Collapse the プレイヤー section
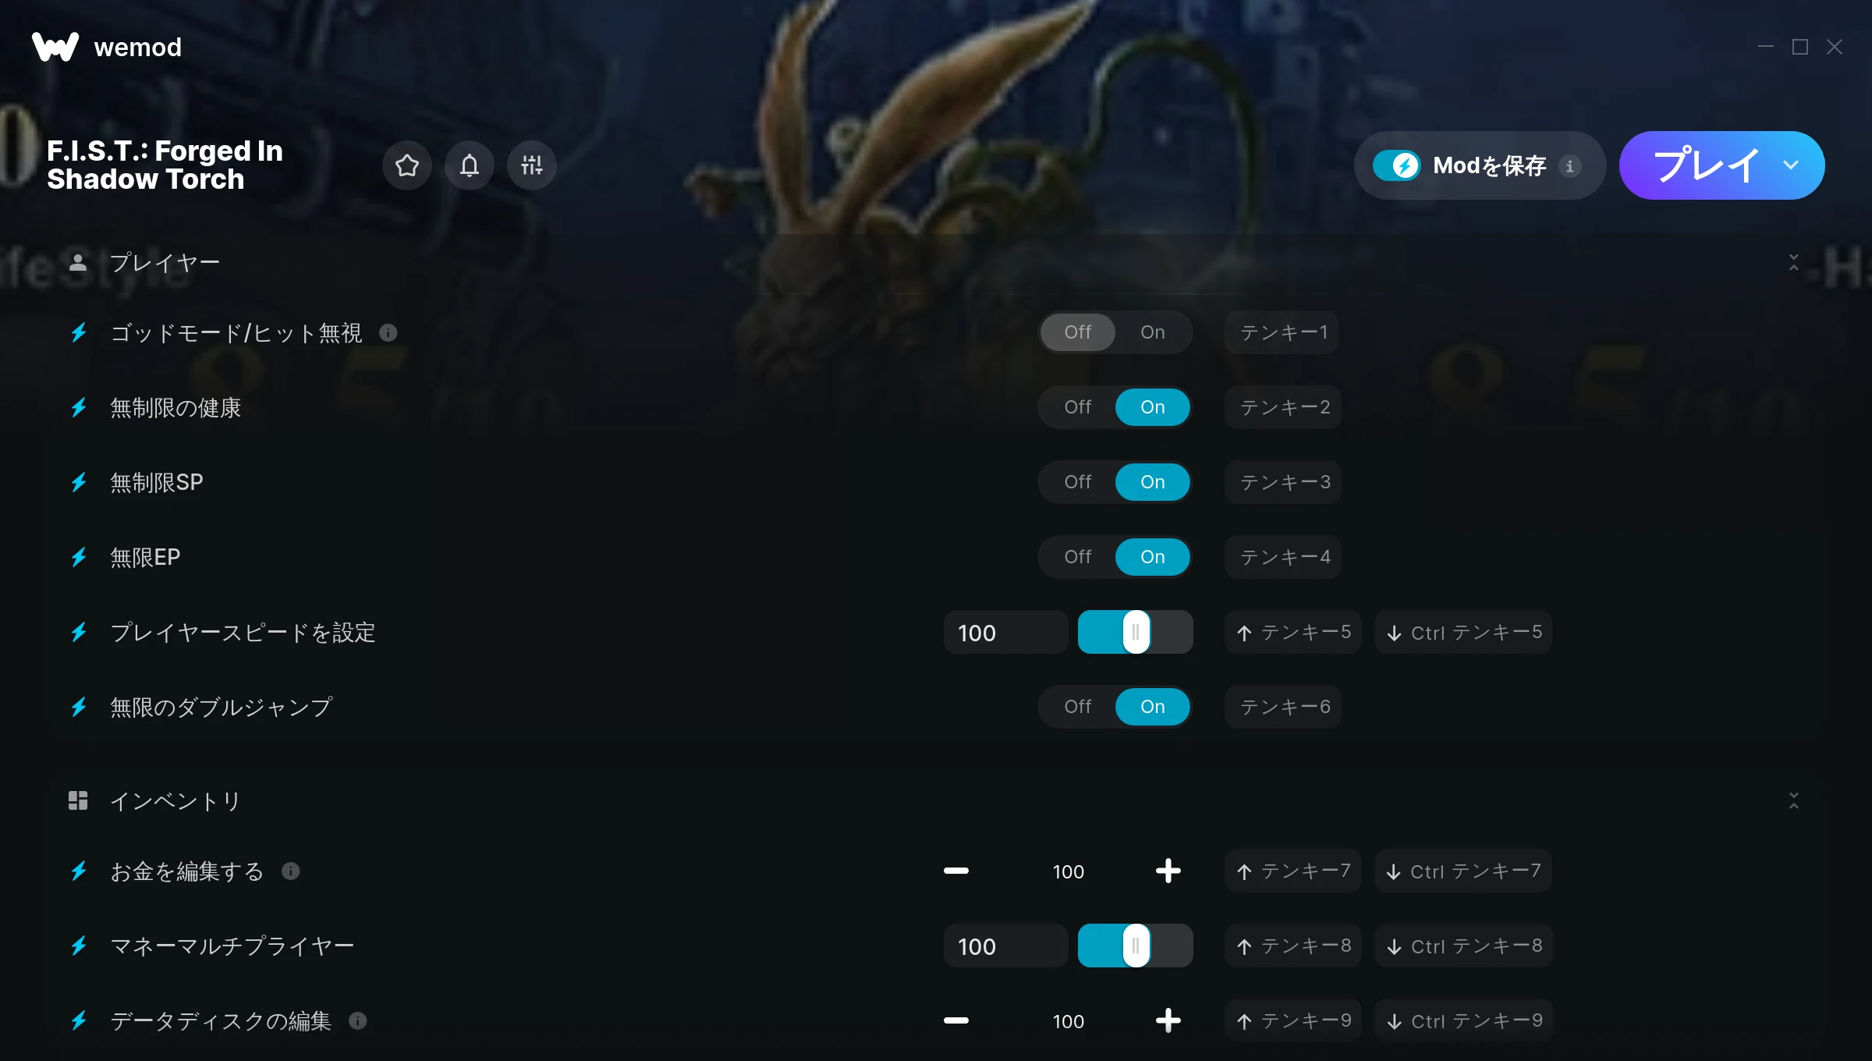 1793,262
